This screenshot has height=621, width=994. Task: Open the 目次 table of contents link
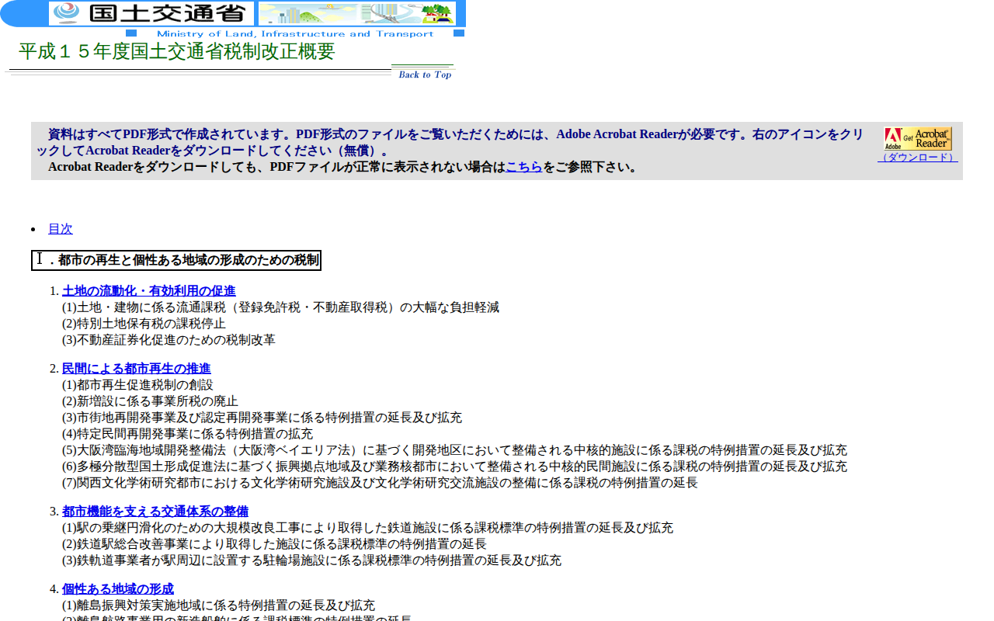point(61,228)
